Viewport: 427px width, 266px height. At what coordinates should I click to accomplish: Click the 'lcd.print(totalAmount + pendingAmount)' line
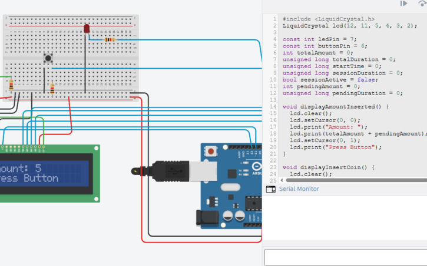357,134
